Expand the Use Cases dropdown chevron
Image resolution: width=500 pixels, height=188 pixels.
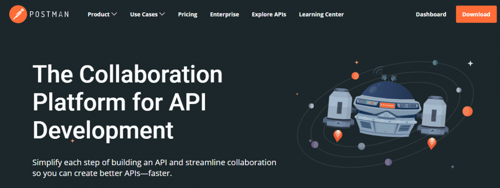pos(162,14)
